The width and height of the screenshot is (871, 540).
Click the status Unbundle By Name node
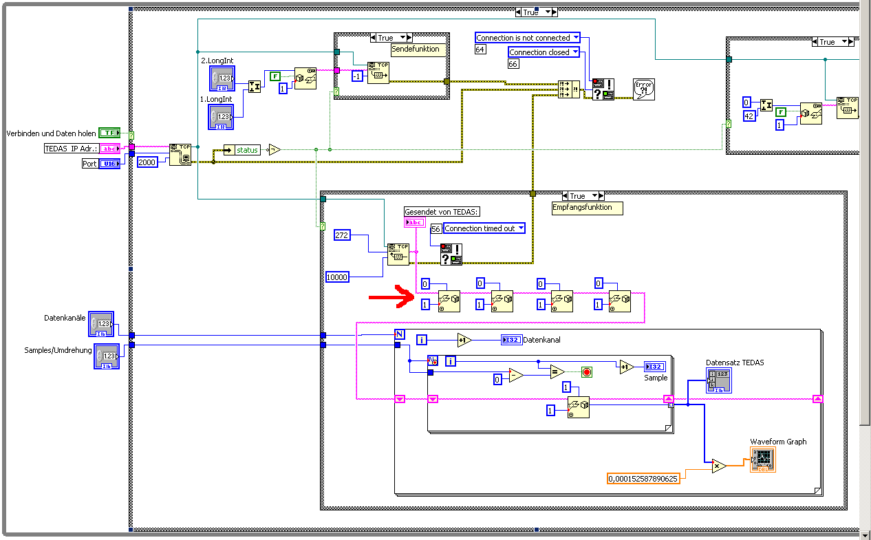[x=242, y=149]
